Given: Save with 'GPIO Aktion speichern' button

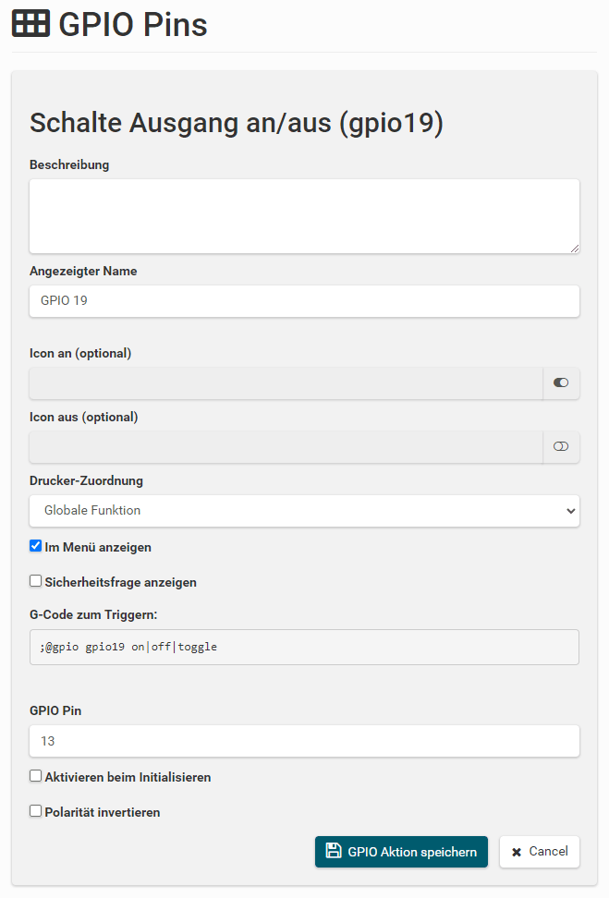Looking at the screenshot, I should point(401,852).
